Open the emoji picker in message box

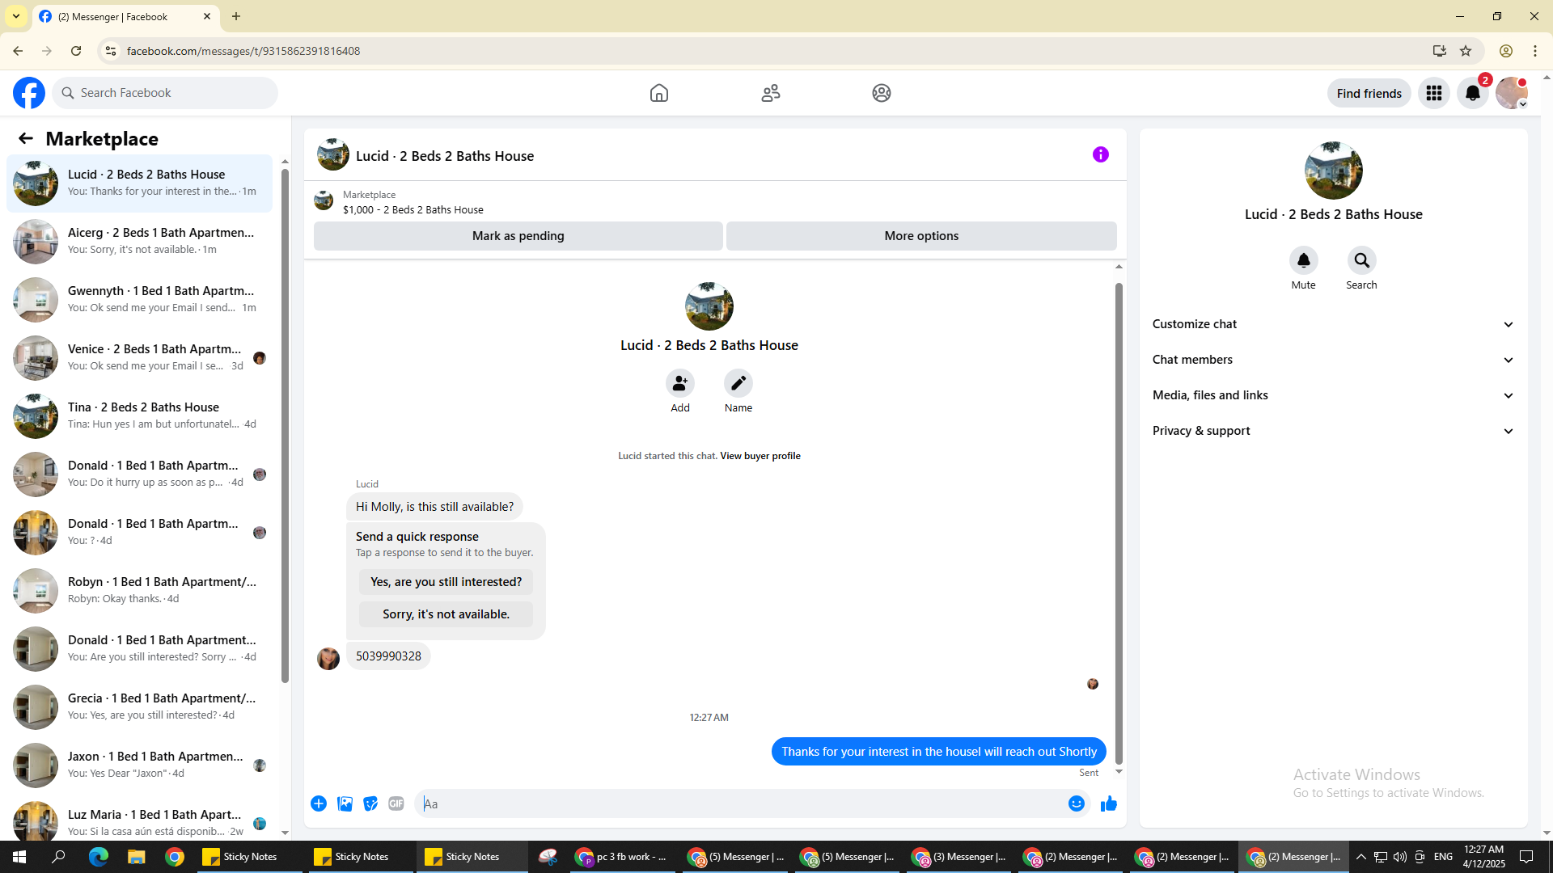coord(1077,803)
